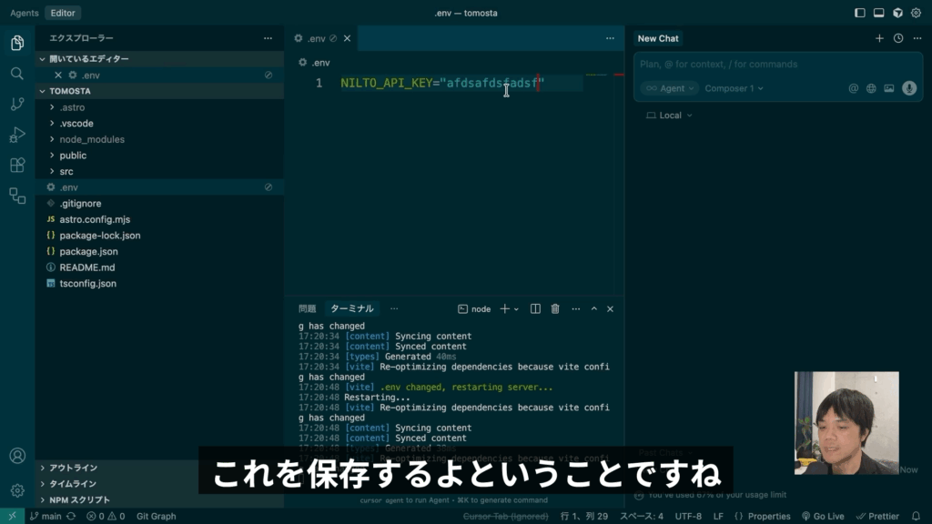The height and width of the screenshot is (524, 932).
Task: Expand the node_modules folder
Action: pyautogui.click(x=91, y=139)
